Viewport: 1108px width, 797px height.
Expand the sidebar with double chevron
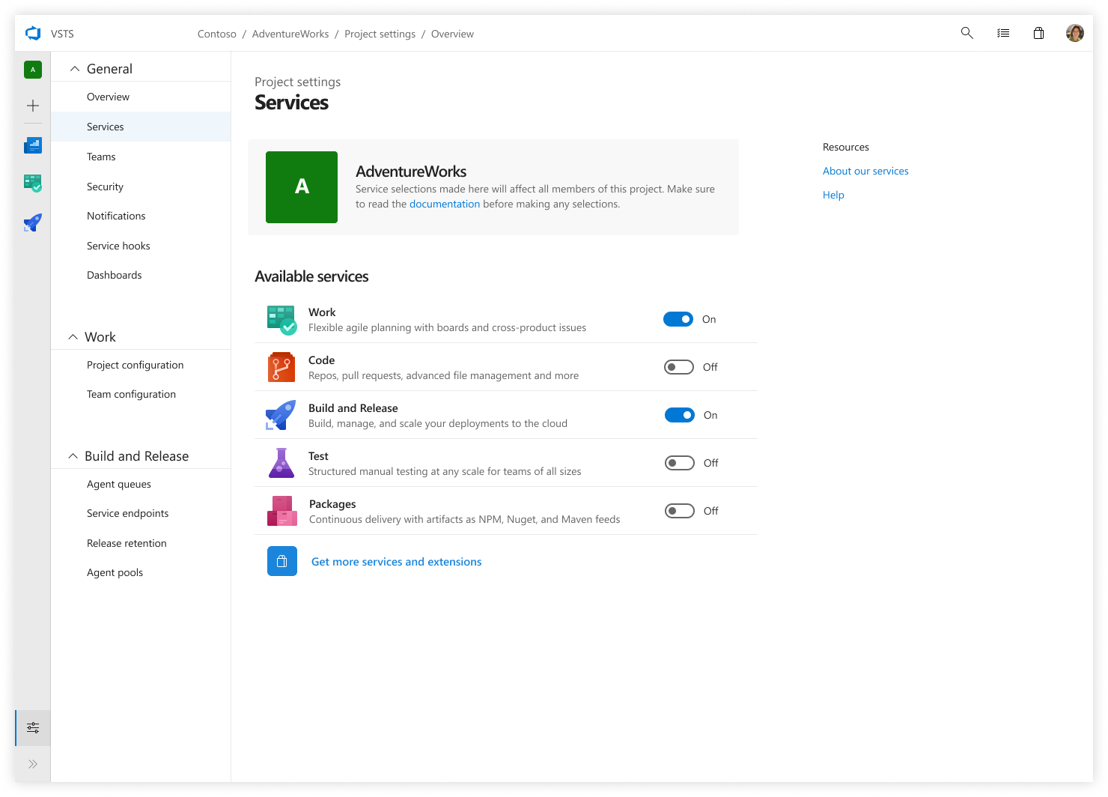click(x=33, y=764)
